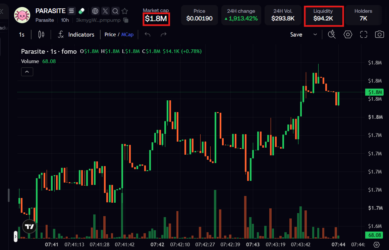Click the Volume 68.08 indicator label
Viewport: 389px width, 250px height.
tap(38, 61)
